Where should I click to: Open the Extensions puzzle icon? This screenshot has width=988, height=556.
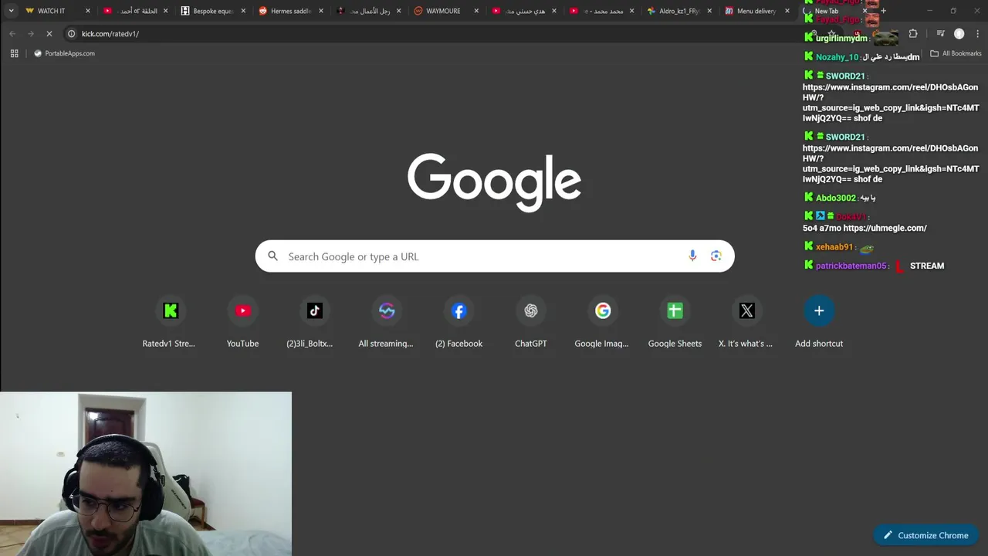pos(913,34)
